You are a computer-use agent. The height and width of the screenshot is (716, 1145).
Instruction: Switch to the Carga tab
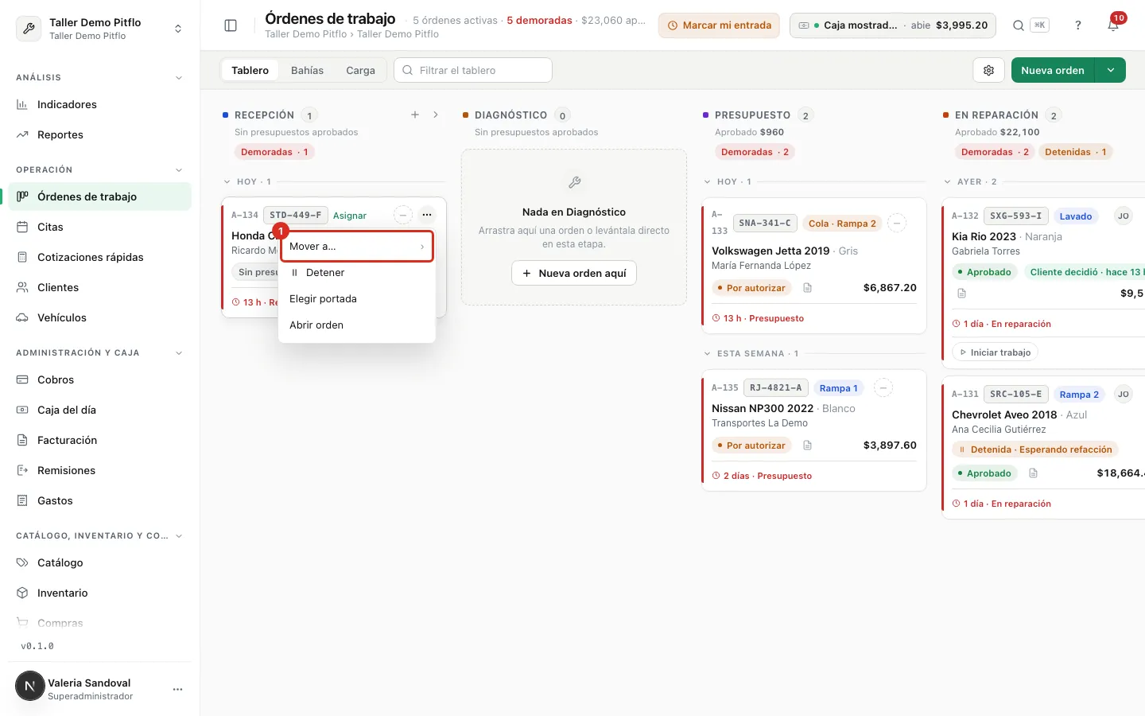pos(360,70)
